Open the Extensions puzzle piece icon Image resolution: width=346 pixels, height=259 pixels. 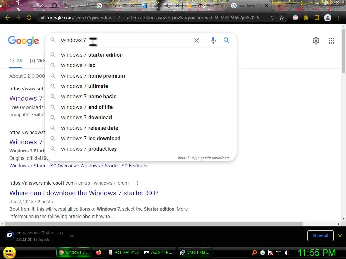tap(306, 18)
